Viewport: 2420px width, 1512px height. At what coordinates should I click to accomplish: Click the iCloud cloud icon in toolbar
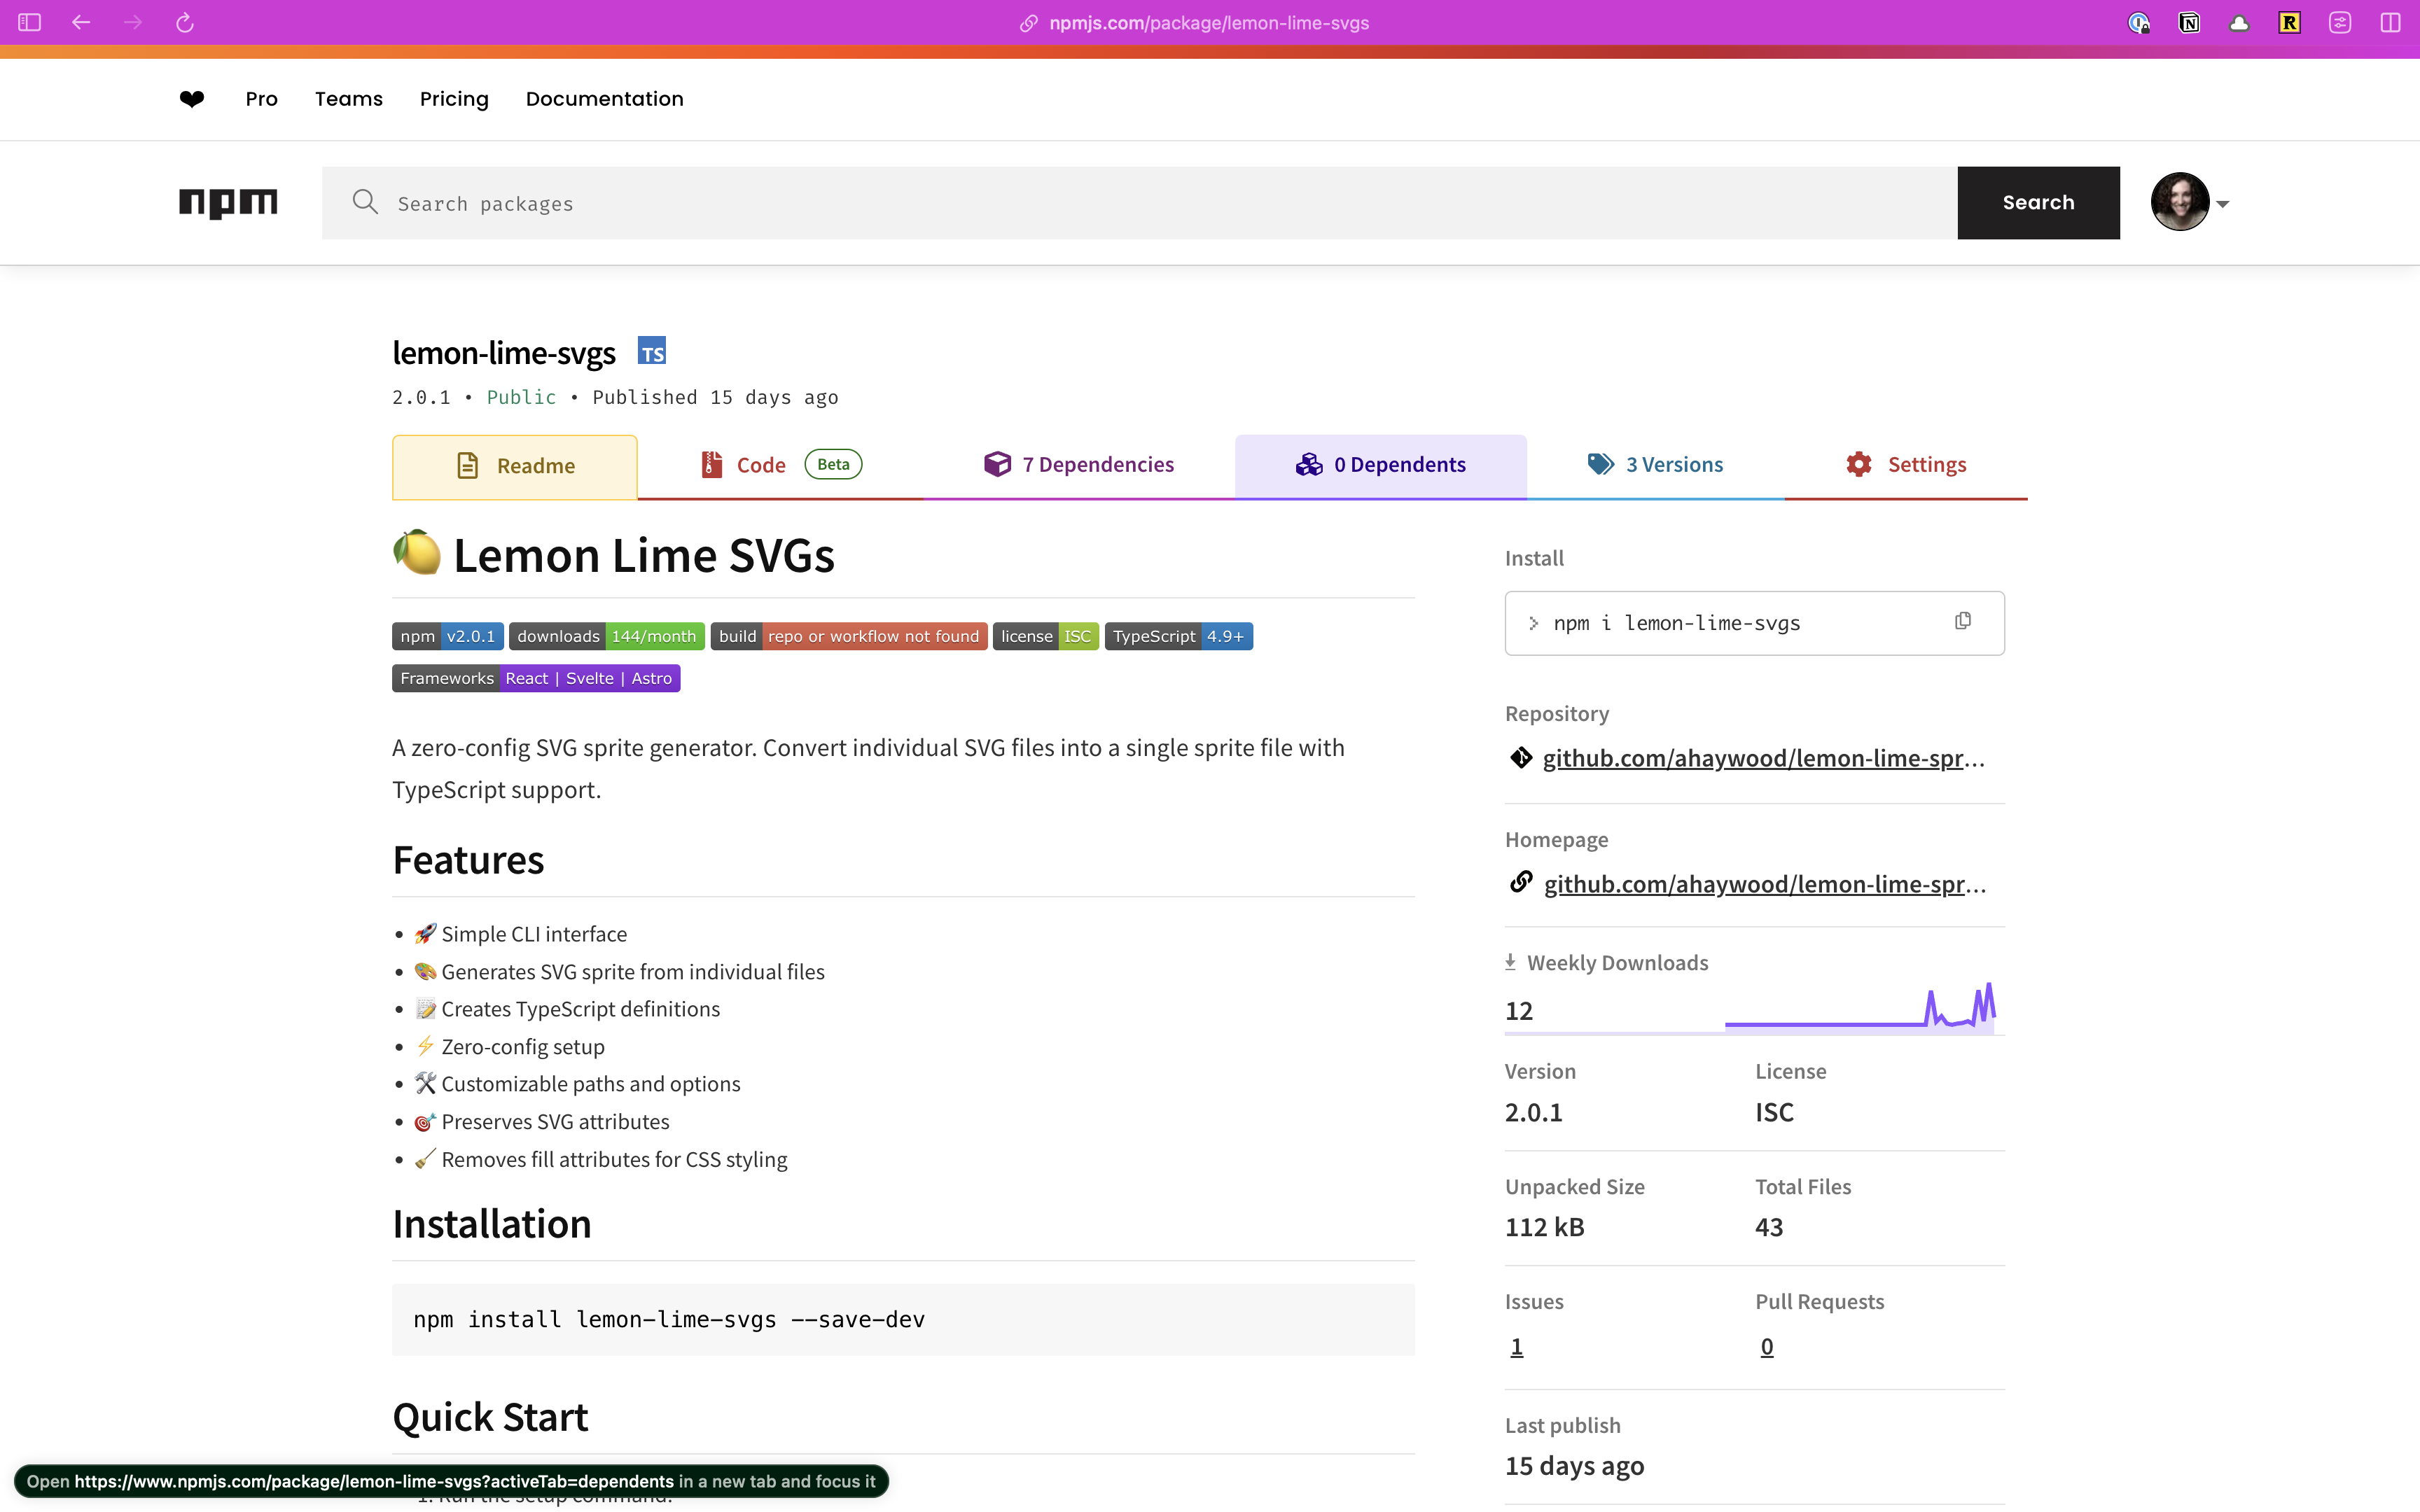pyautogui.click(x=2239, y=22)
